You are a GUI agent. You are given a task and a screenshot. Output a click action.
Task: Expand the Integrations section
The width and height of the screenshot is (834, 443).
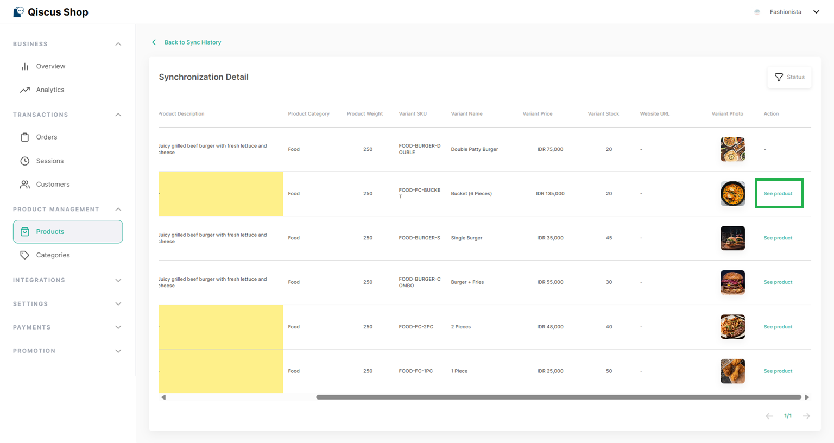click(x=118, y=280)
